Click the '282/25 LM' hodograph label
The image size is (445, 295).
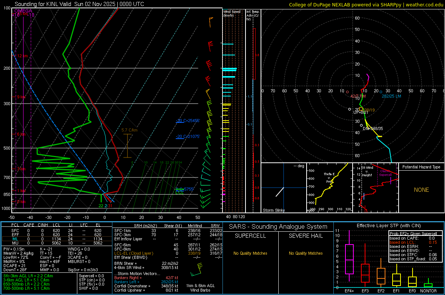click(391, 96)
